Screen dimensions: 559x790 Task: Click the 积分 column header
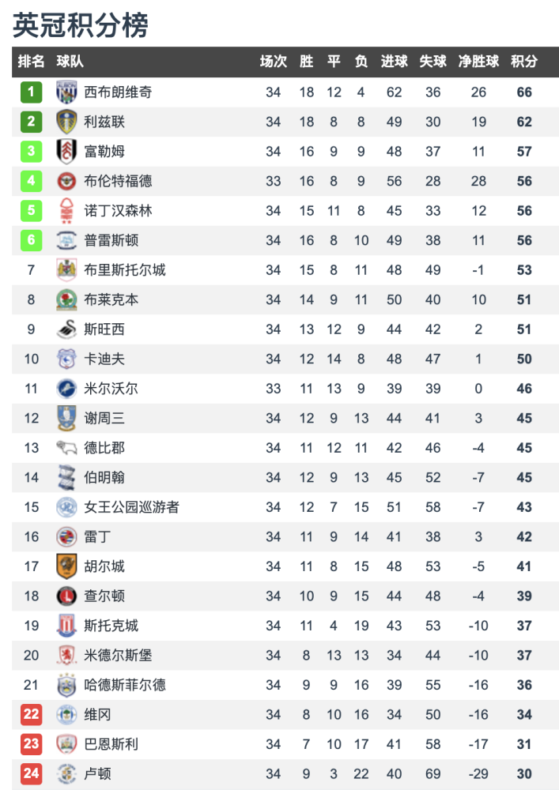(524, 62)
